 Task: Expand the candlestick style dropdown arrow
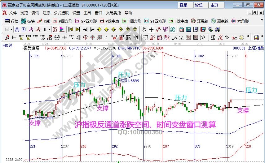pyautogui.click(x=50, y=29)
